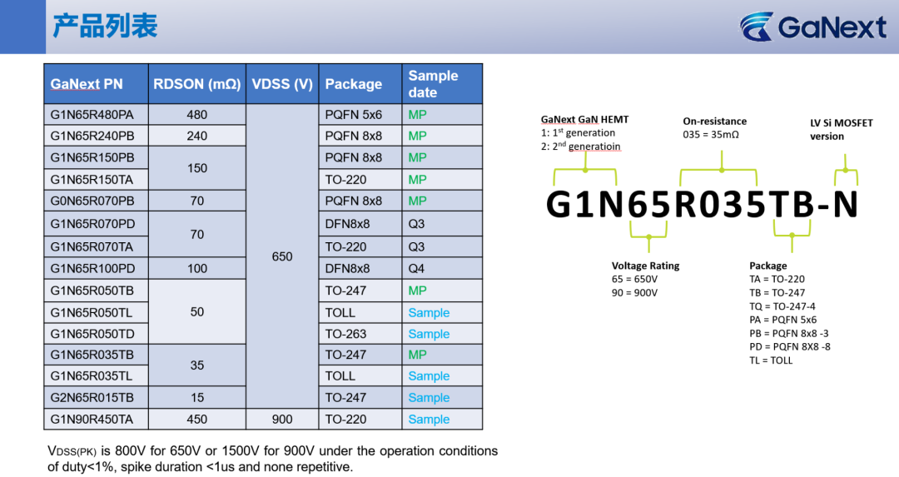Click the '65 = 650V' legend line
Image resolution: width=899 pixels, height=477 pixels.
tap(634, 279)
